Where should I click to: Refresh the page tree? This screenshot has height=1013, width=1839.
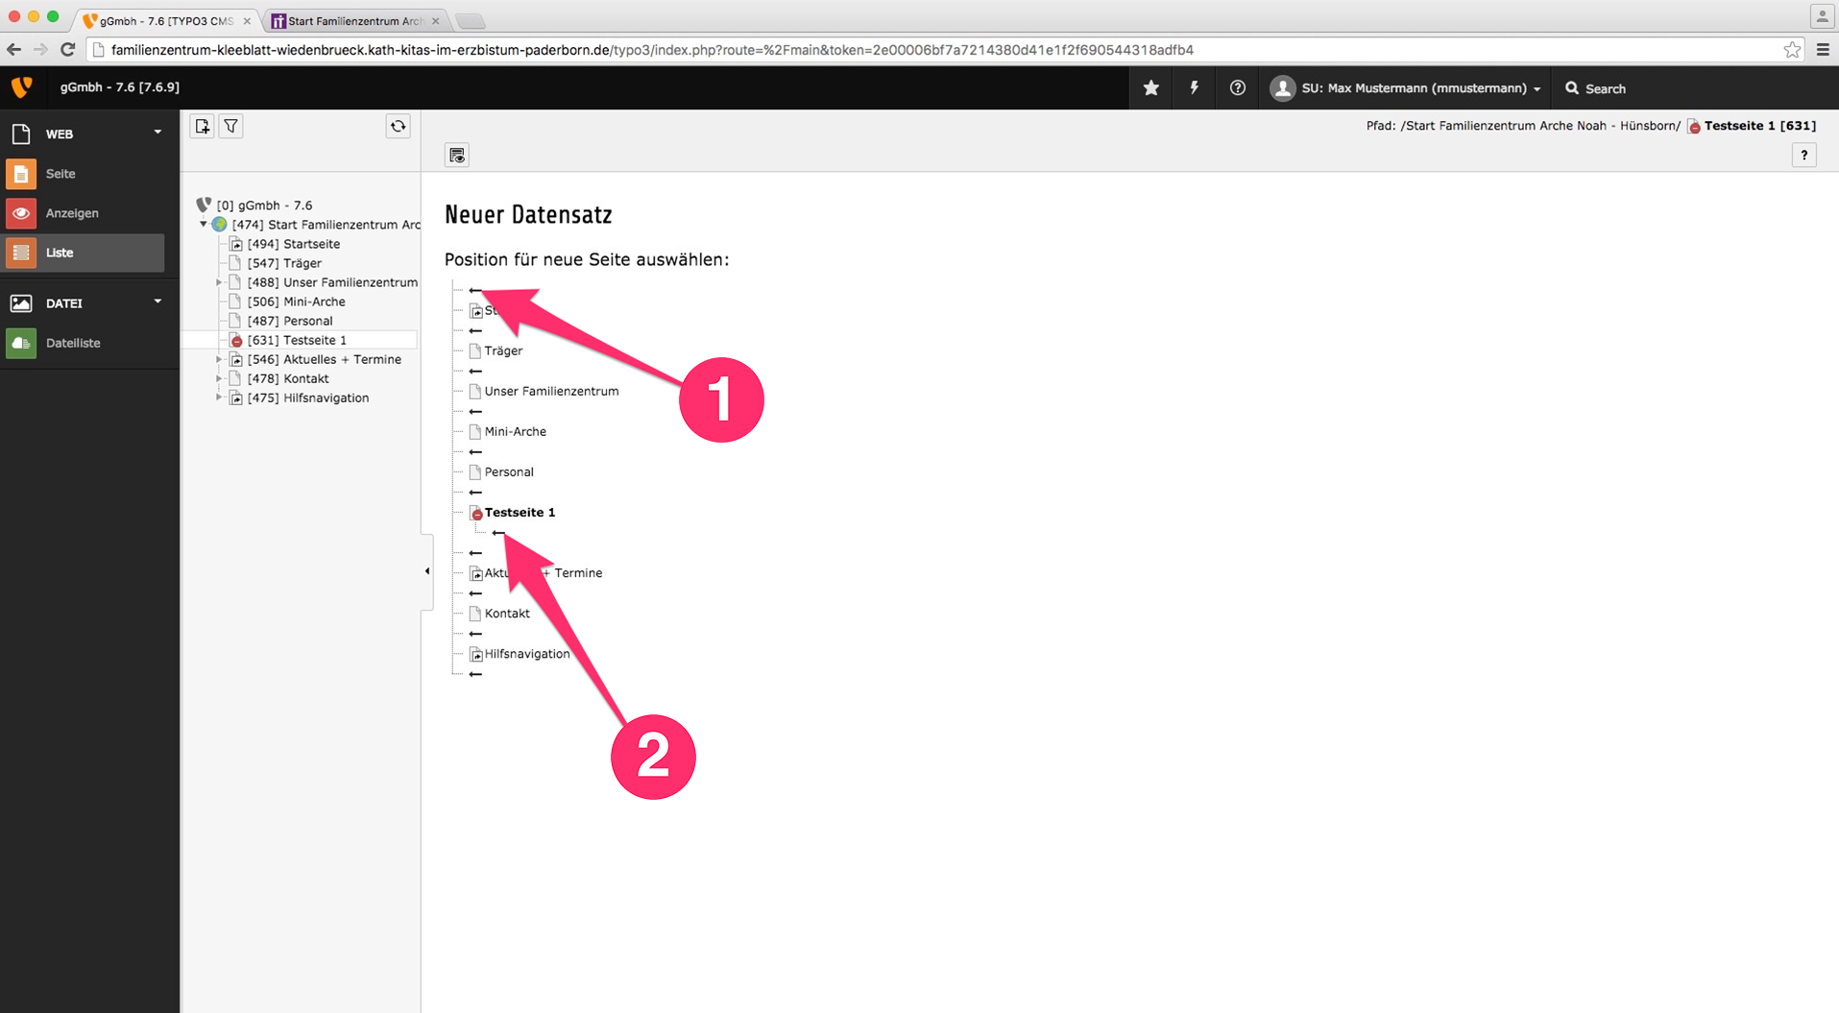coord(398,127)
